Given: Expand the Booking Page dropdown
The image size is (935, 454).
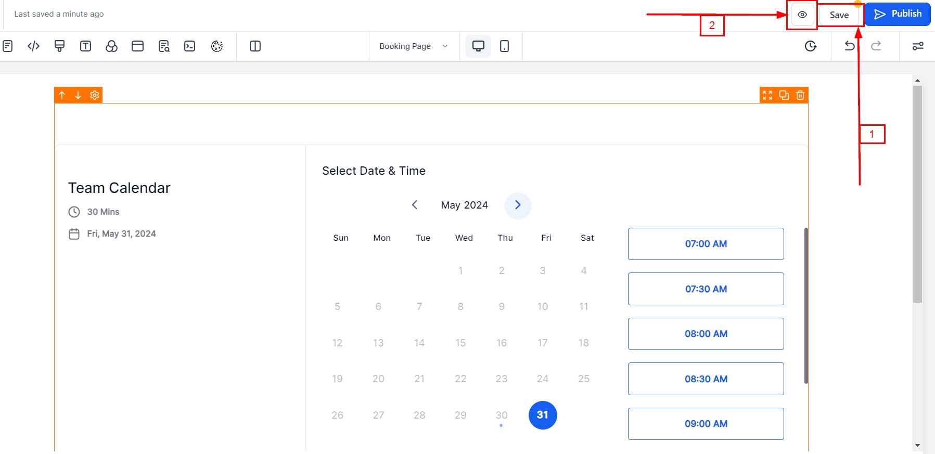Looking at the screenshot, I should [x=414, y=46].
